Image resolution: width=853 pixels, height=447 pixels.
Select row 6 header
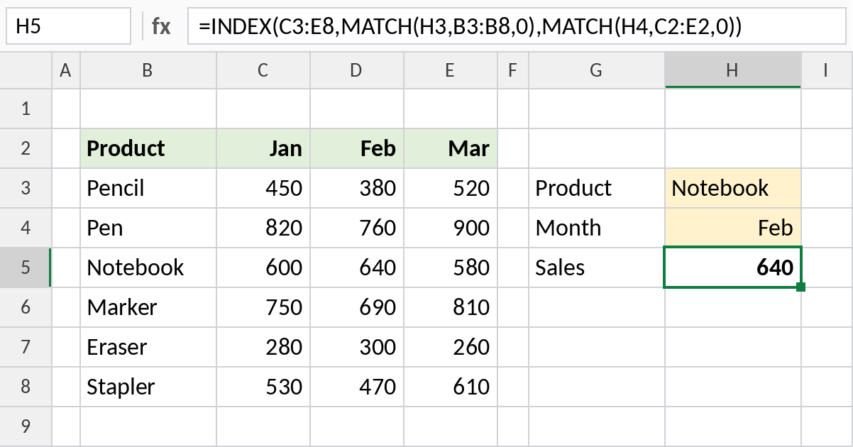tap(26, 307)
